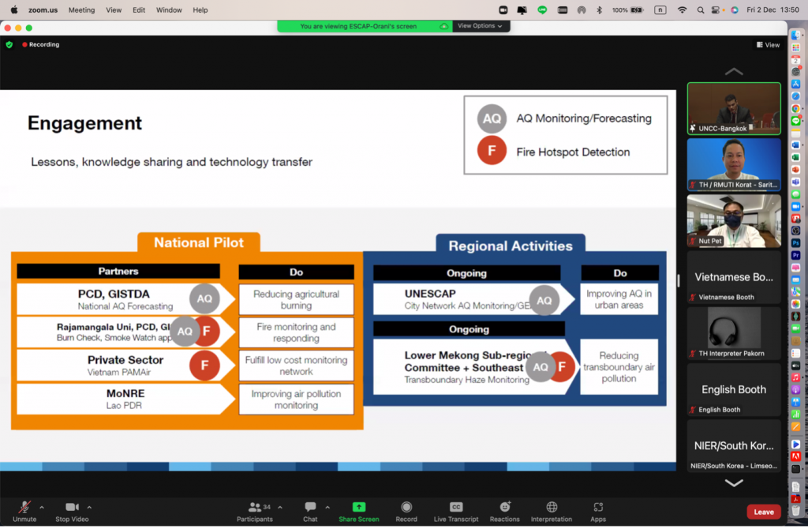Viewport: 808px width, 529px height.
Task: Click the Record button icon
Action: pos(406,507)
